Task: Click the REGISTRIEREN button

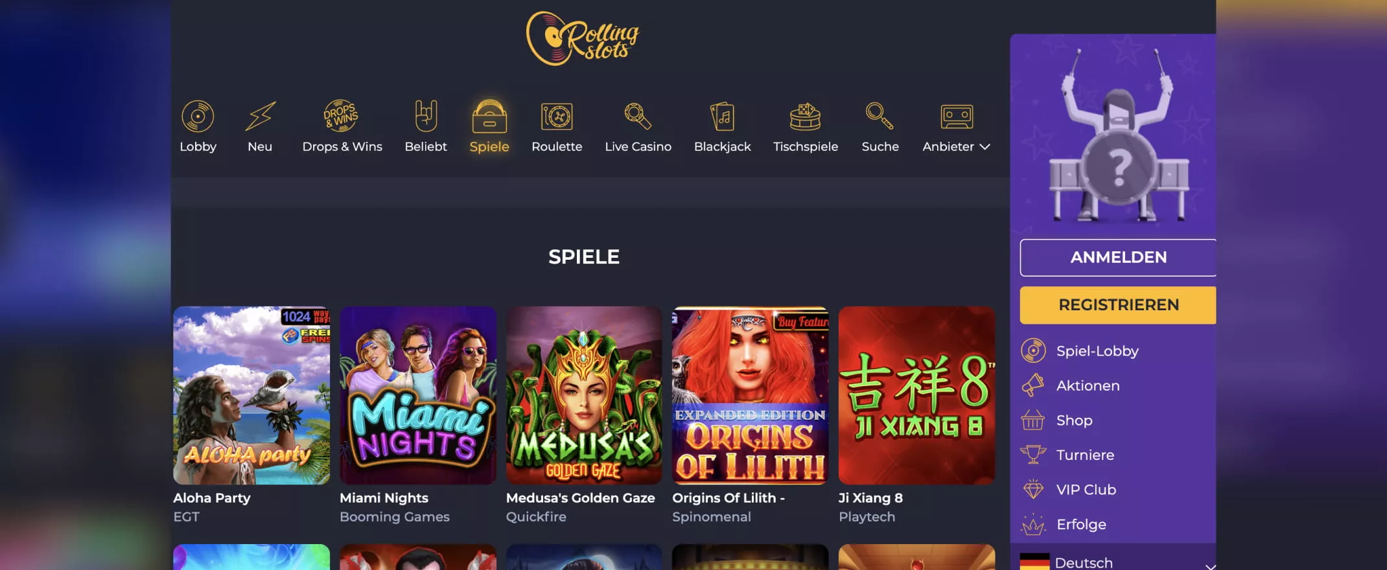Action: pos(1118,304)
